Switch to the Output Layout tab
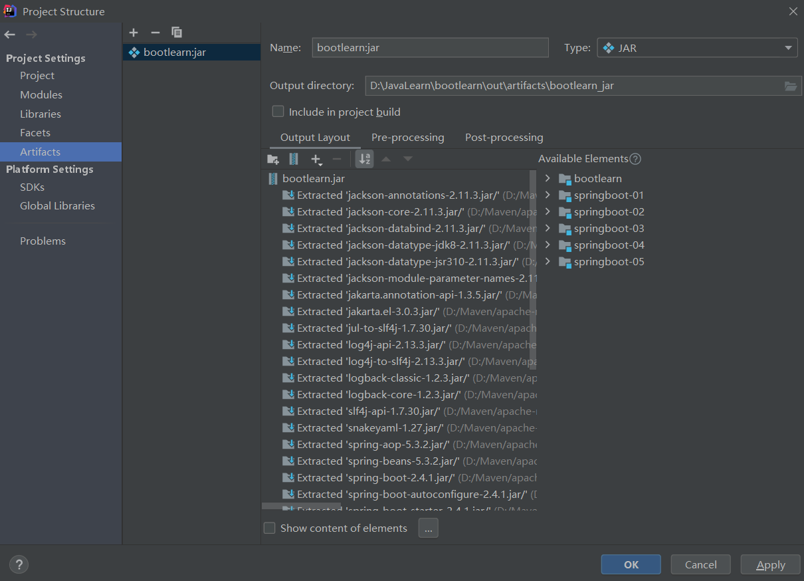 [x=315, y=138]
